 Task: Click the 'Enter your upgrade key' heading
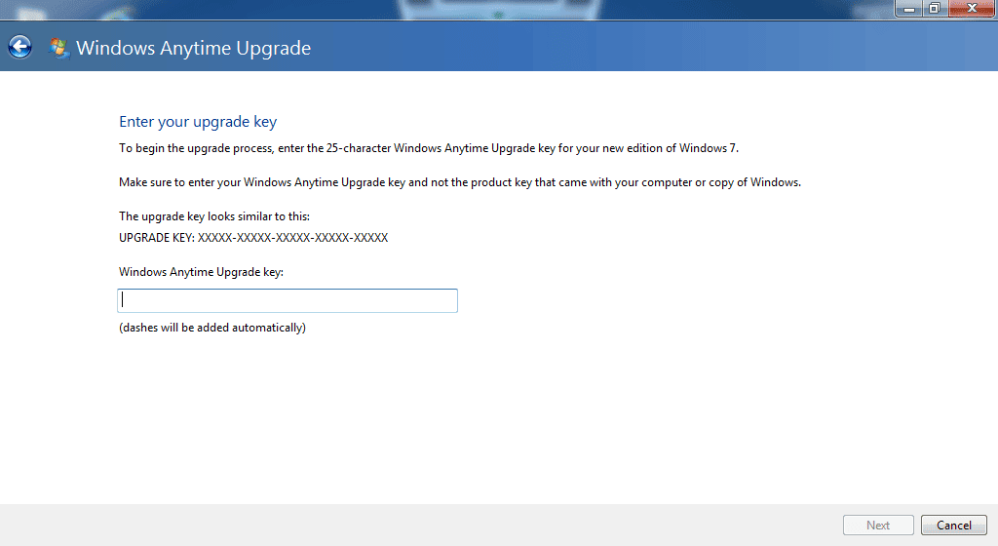coord(198,122)
